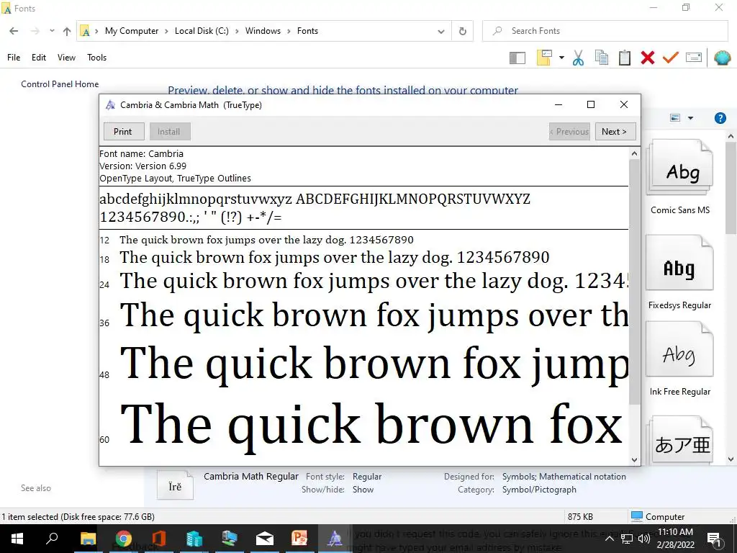Click 'Symbol/Pictograph' category value

[539, 490]
